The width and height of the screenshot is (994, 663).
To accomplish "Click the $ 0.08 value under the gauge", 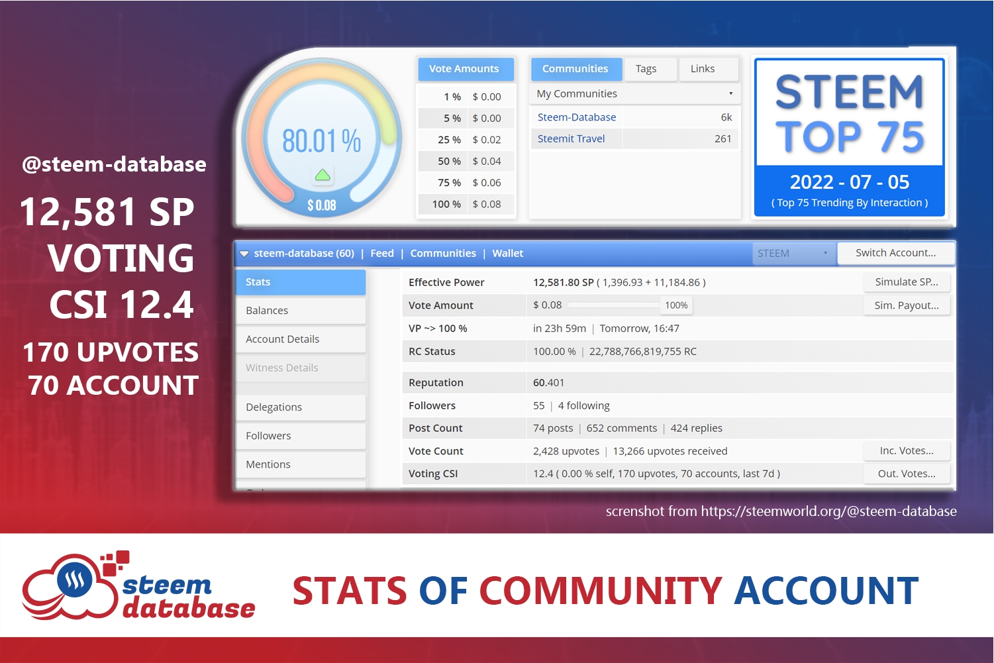I will [x=322, y=205].
